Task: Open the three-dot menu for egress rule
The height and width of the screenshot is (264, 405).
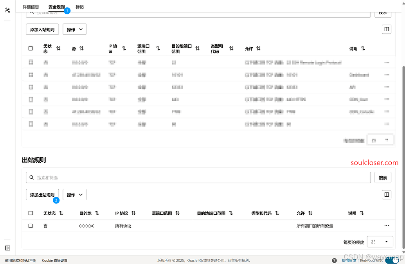Action: tap(387, 226)
